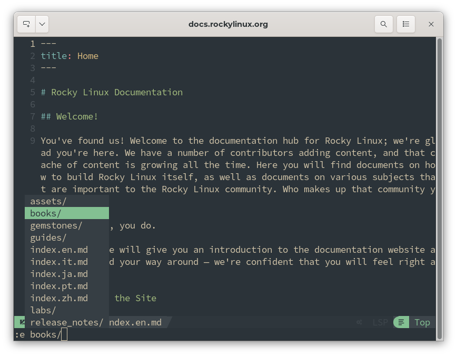457x356 pixels.
Task: Open the terminal search icon
Action: (384, 24)
